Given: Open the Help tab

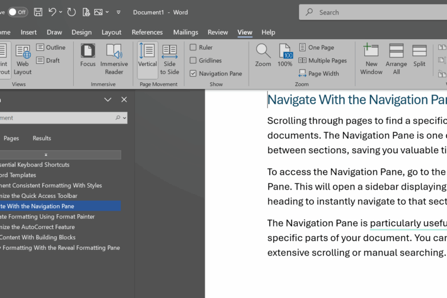Looking at the screenshot, I should (x=268, y=32).
